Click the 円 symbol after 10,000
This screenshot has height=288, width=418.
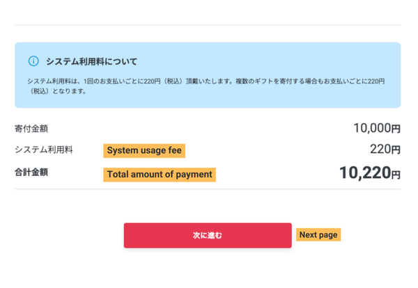(396, 129)
